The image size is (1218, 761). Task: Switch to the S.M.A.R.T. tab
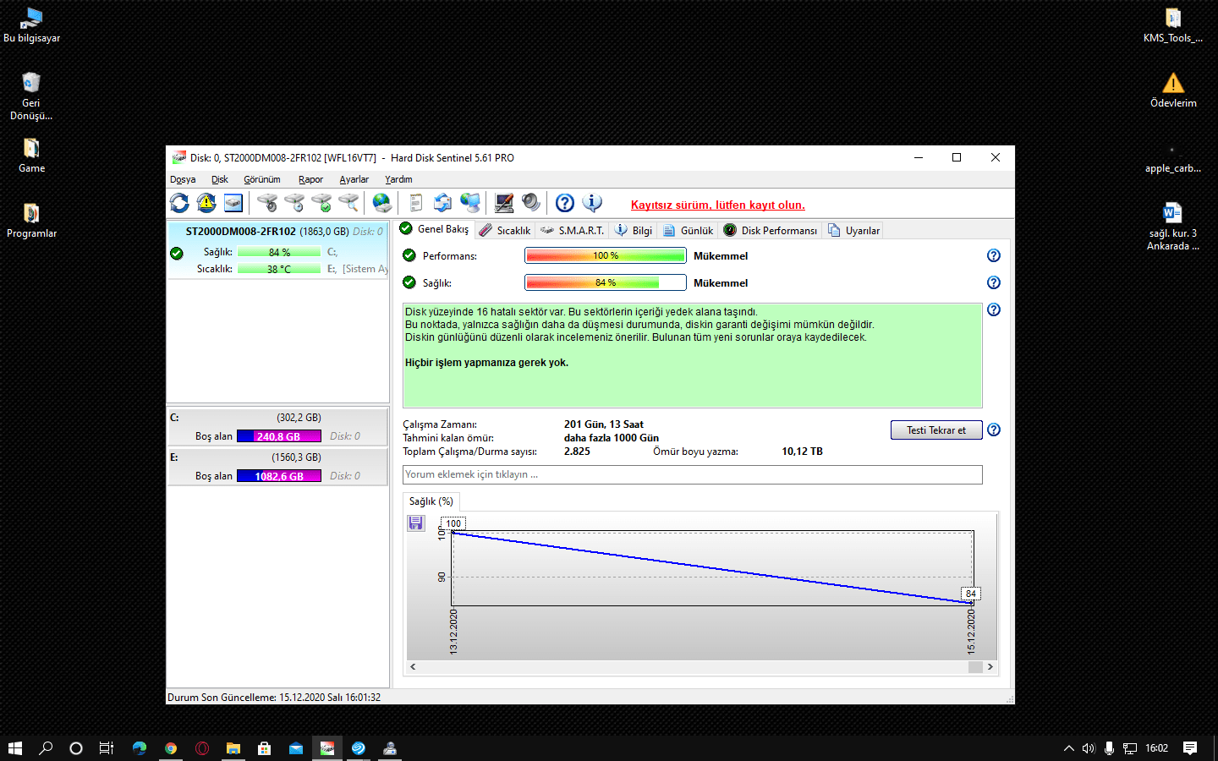click(572, 230)
